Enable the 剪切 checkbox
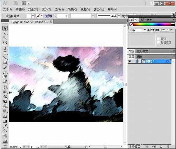Image resolution: width=176 pixels, height=149 pixels. [158, 39]
